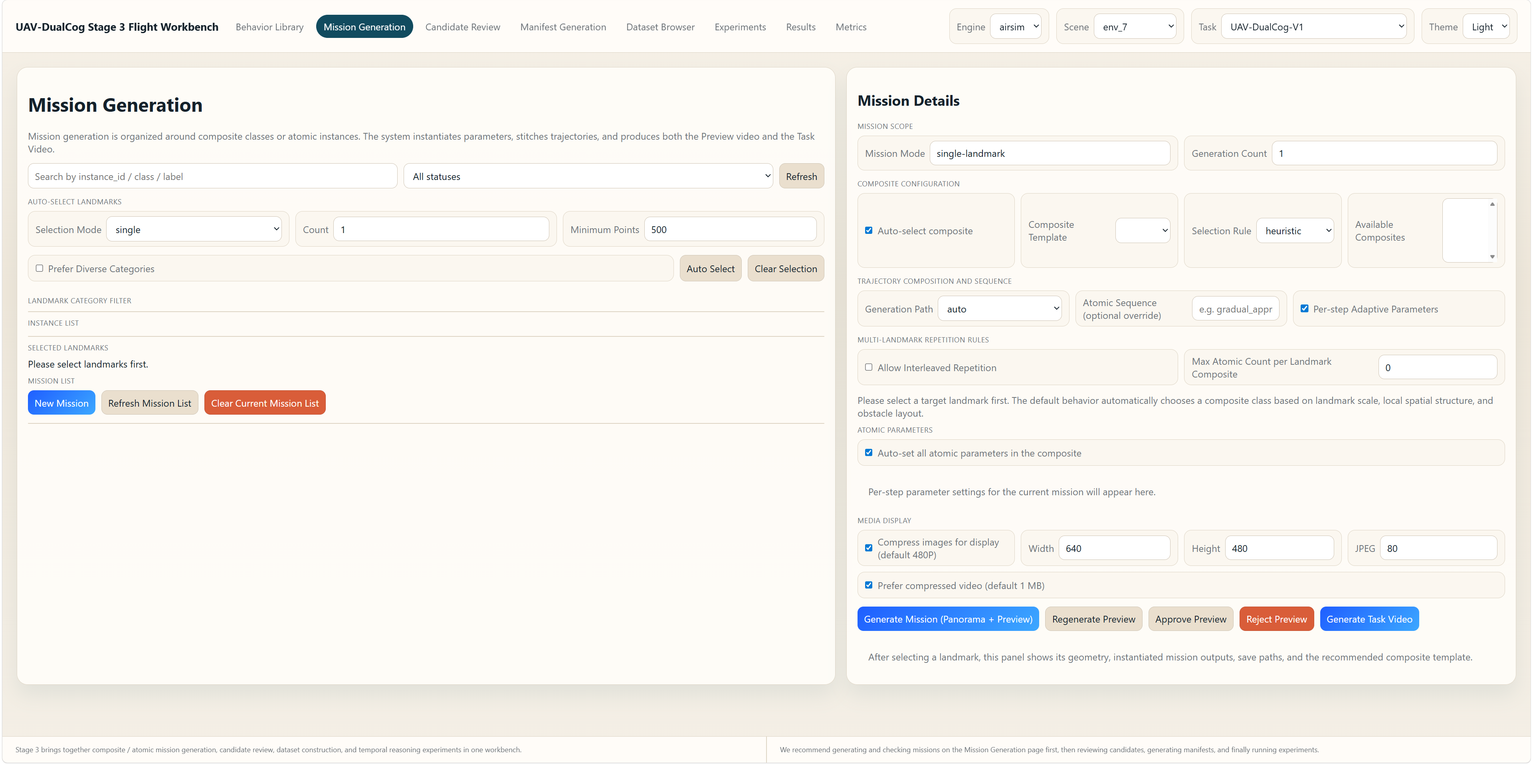The width and height of the screenshot is (1533, 765).
Task: Click the instance search field
Action: 212,176
